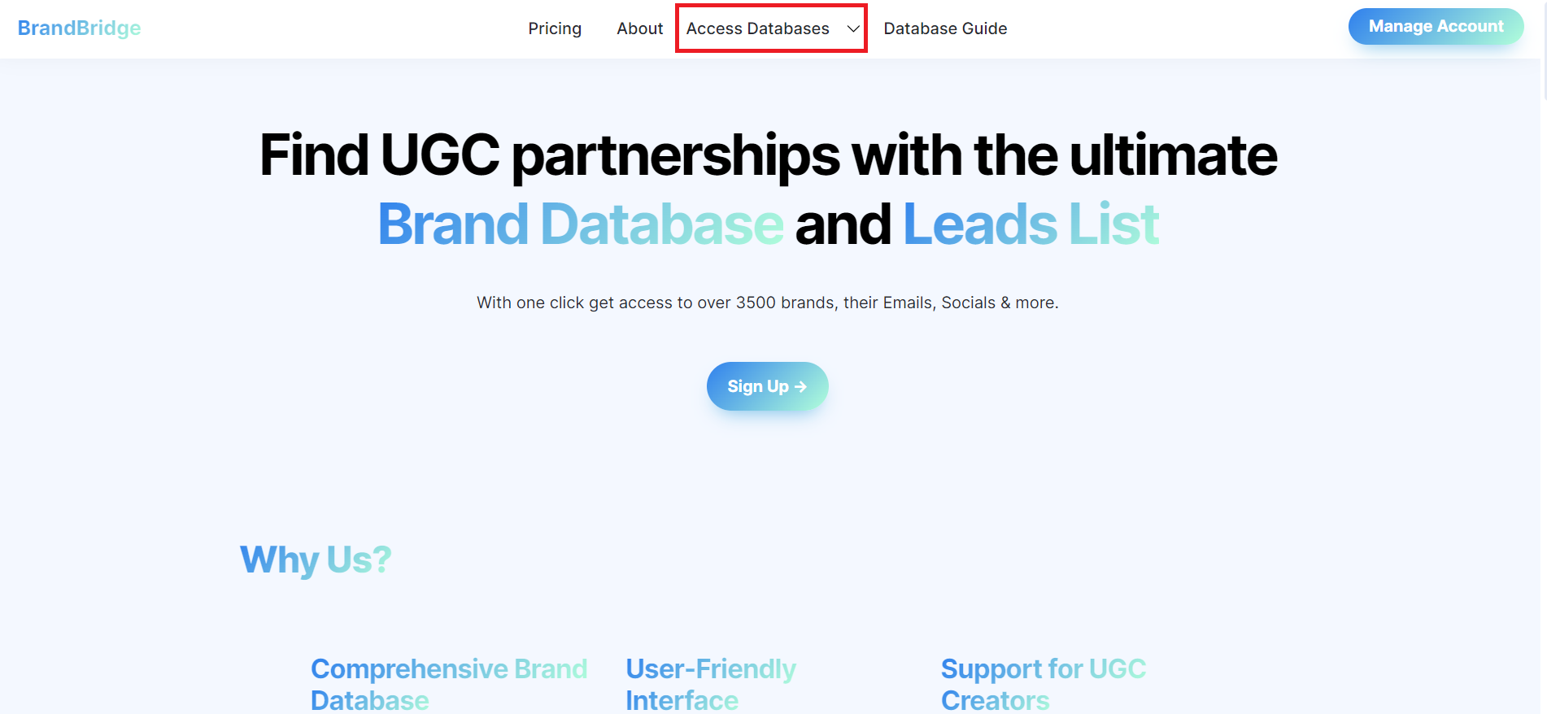Open the Database Guide link
Screen dimensions: 1547x714
[x=945, y=28]
